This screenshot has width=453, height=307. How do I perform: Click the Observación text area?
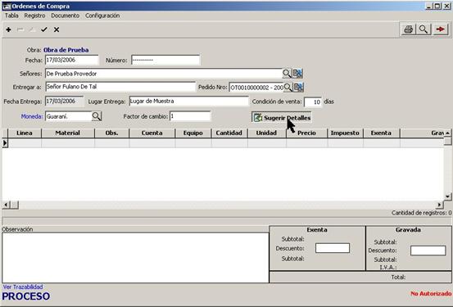pos(135,258)
